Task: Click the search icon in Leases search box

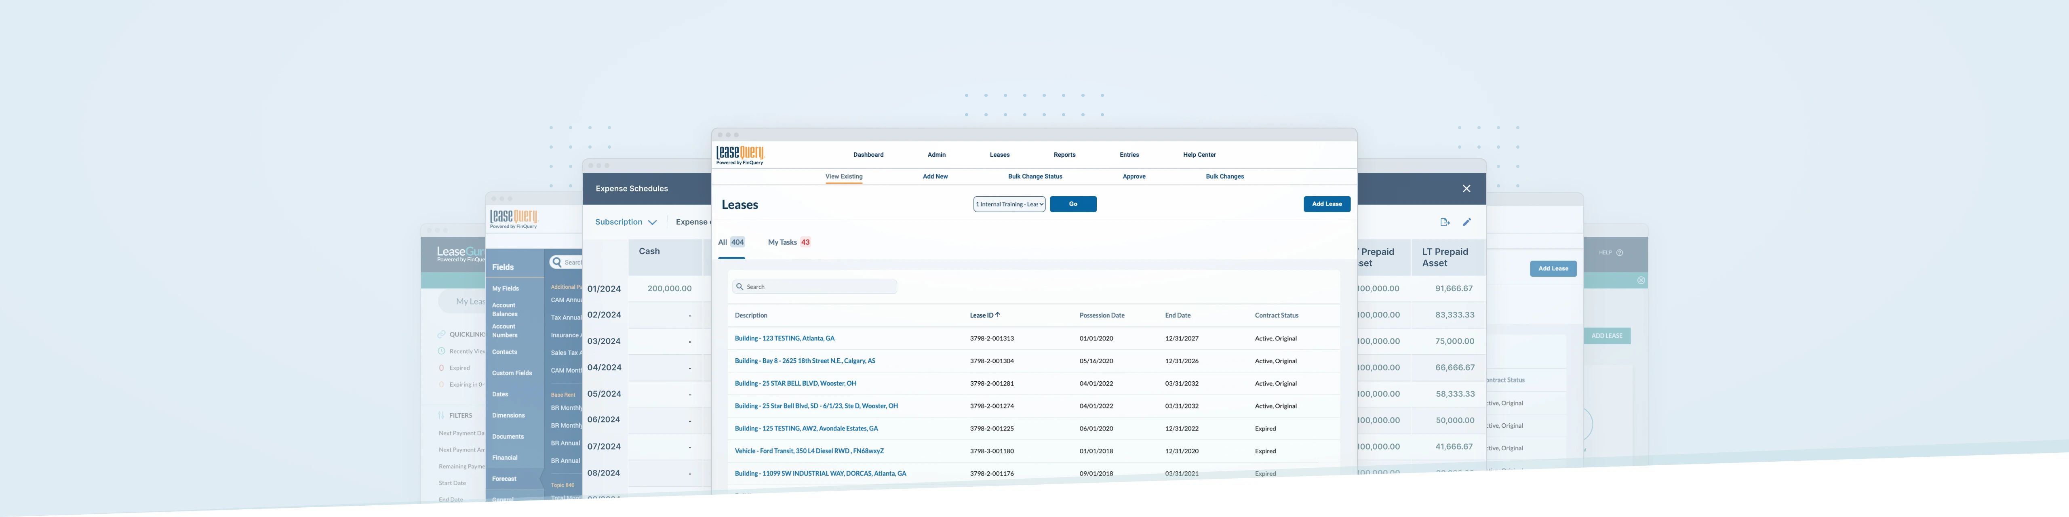Action: [x=740, y=287]
